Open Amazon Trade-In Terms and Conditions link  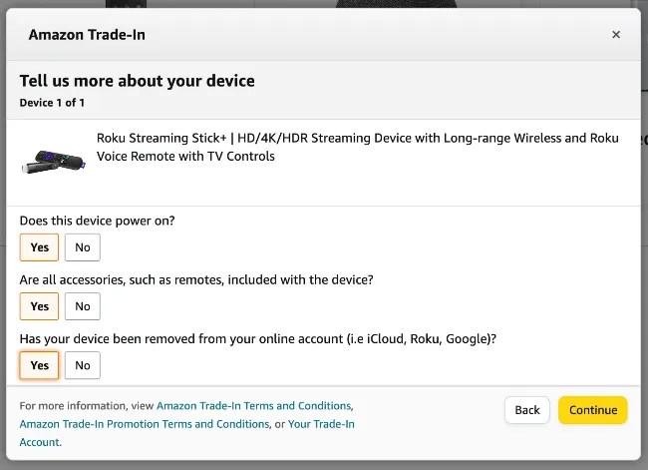[253, 406]
